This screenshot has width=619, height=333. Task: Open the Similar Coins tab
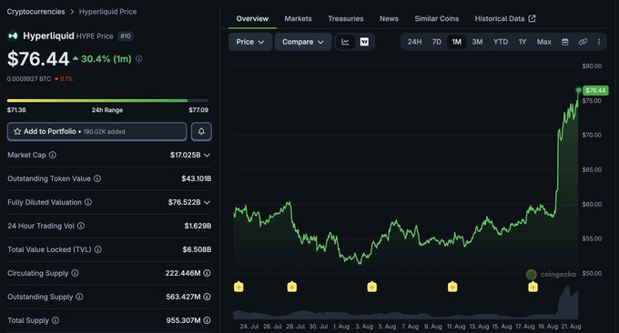click(437, 18)
